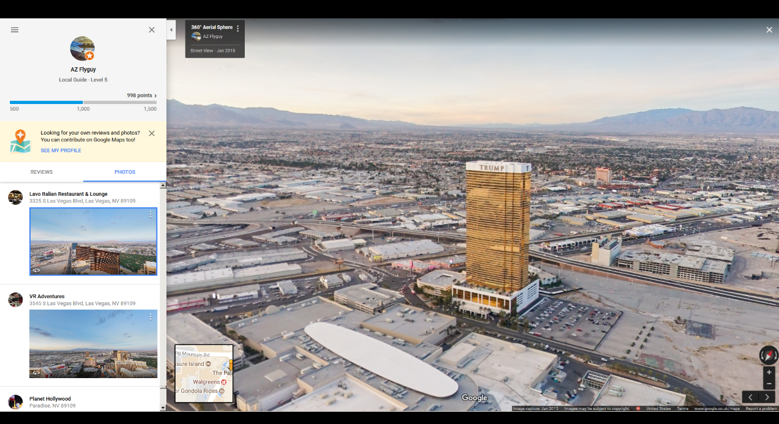Collapse the side panel arrow
Viewport: 779px width, 424px height.
171,29
